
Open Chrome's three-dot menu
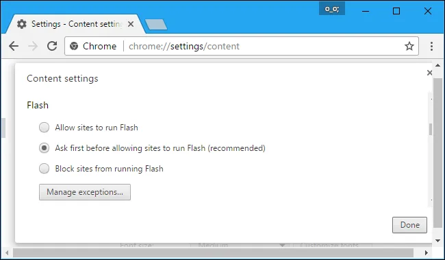[431, 46]
